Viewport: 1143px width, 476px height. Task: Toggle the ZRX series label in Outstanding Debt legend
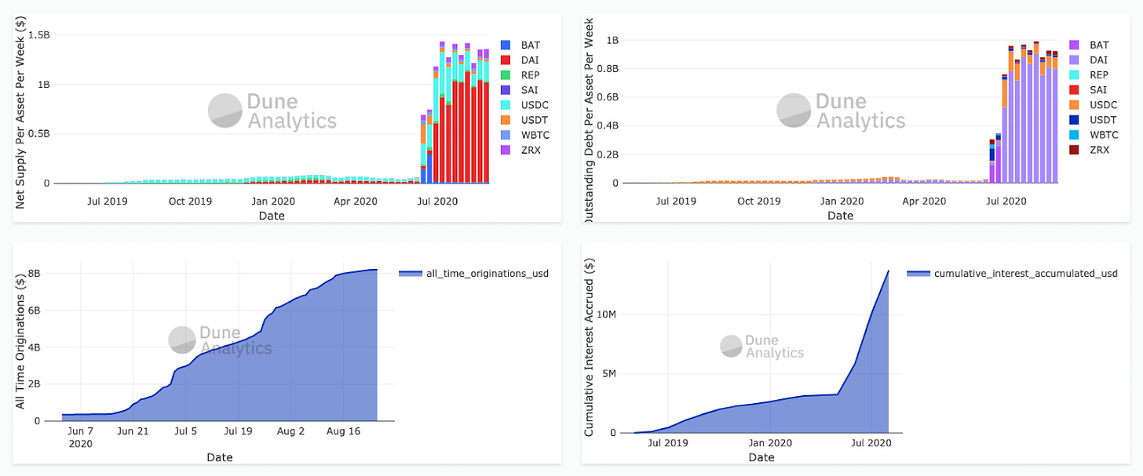tap(1099, 150)
